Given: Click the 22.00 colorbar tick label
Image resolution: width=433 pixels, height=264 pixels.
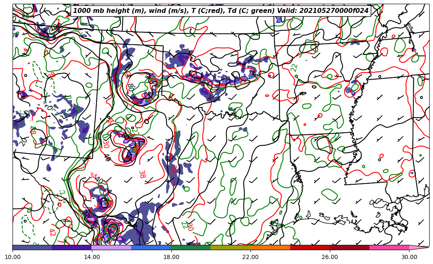Looking at the screenshot, I should [x=251, y=257].
